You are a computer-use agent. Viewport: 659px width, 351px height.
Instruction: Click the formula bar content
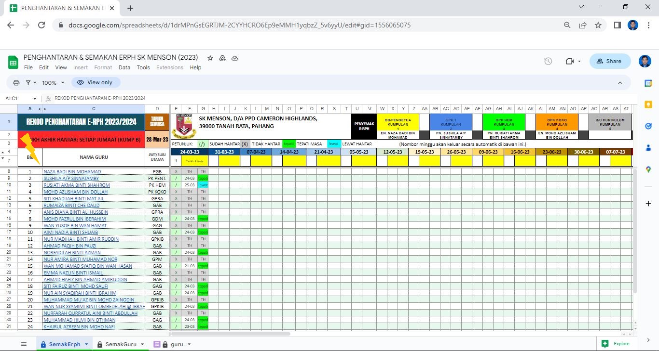point(100,98)
